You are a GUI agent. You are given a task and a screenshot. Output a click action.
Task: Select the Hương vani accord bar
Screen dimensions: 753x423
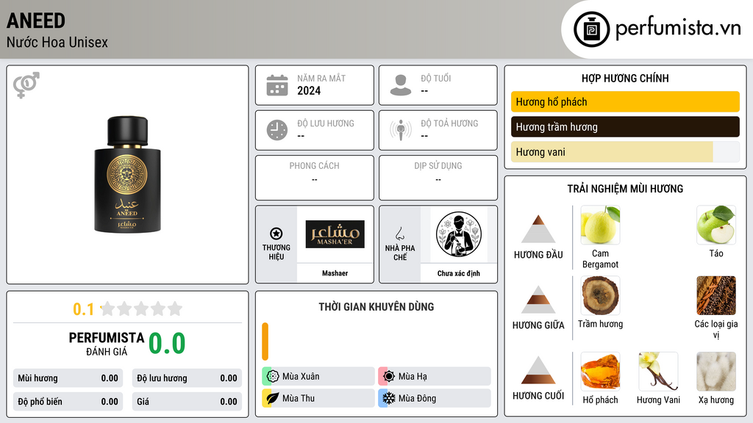click(625, 152)
